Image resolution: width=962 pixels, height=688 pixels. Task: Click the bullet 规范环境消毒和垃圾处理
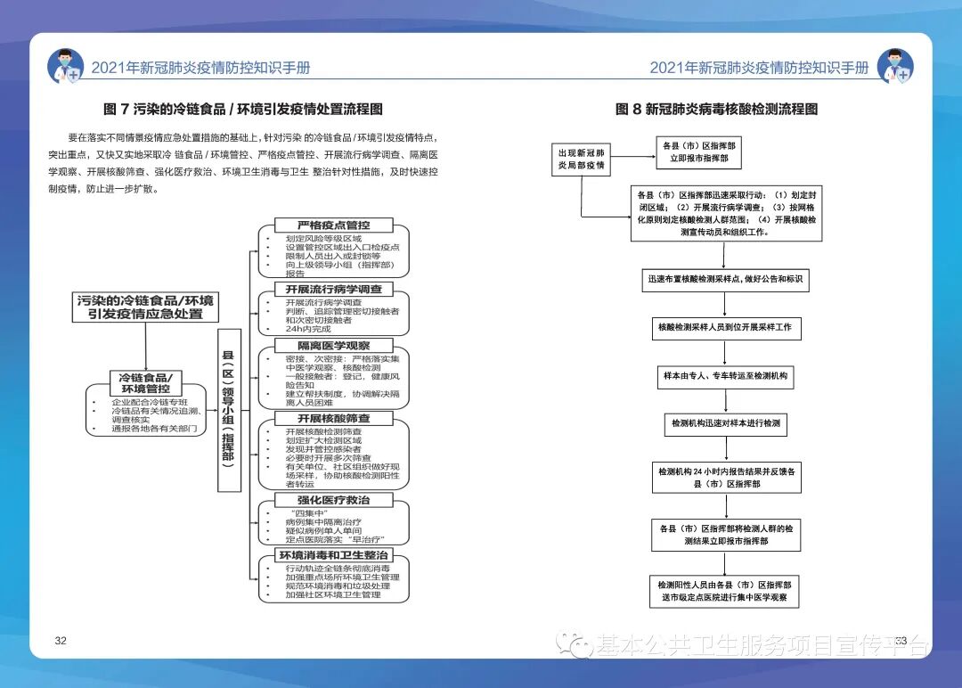pos(338,586)
